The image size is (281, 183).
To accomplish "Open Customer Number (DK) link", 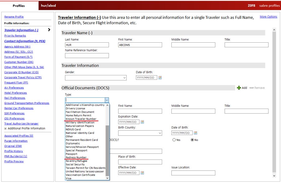I will tap(19, 62).
